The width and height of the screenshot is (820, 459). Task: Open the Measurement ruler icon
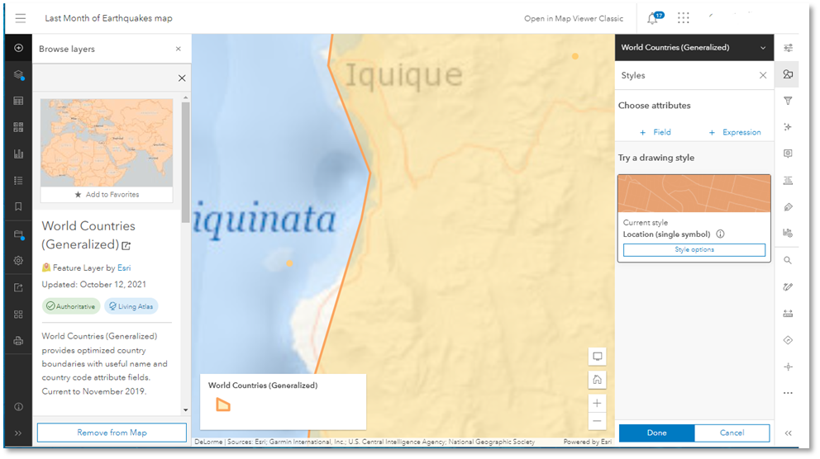click(x=788, y=314)
